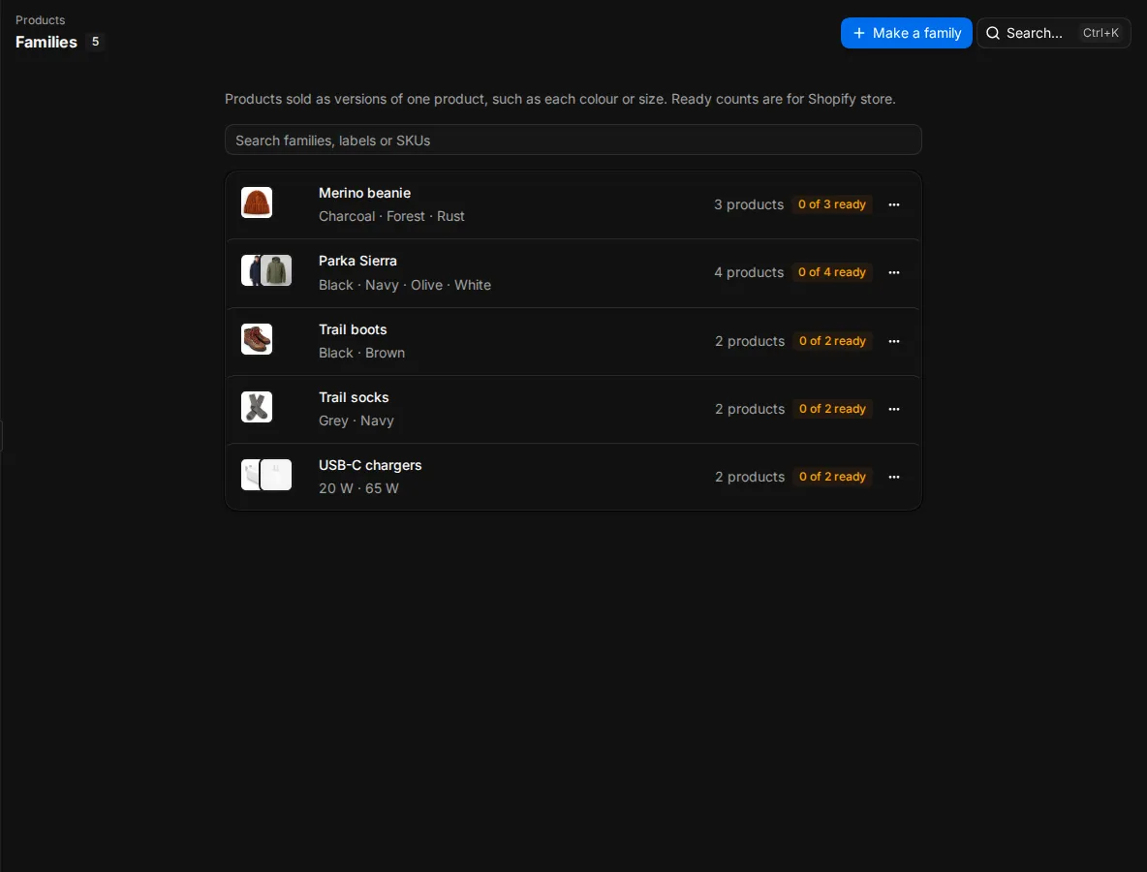Click Trail socks' 0 of 2 ready badge
1147x872 pixels.
[832, 409]
